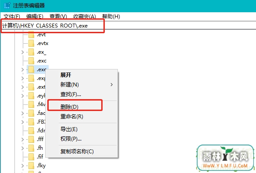Open the 查看(V) menu
The image size is (256, 173).
point(58,17)
